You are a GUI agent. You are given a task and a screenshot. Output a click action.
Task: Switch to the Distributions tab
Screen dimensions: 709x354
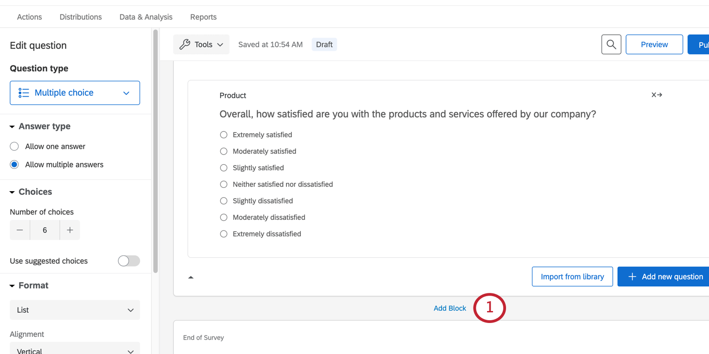81,17
